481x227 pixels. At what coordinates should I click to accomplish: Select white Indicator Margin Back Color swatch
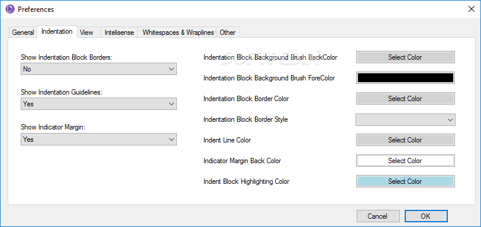[405, 161]
